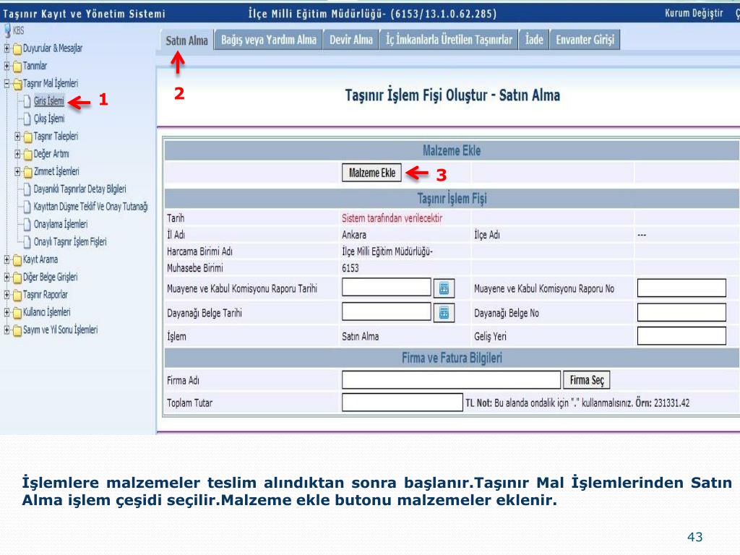This screenshot has height=555, width=740.
Task: Click the Duyurular & Mesajlar folder icon
Action: coord(17,48)
